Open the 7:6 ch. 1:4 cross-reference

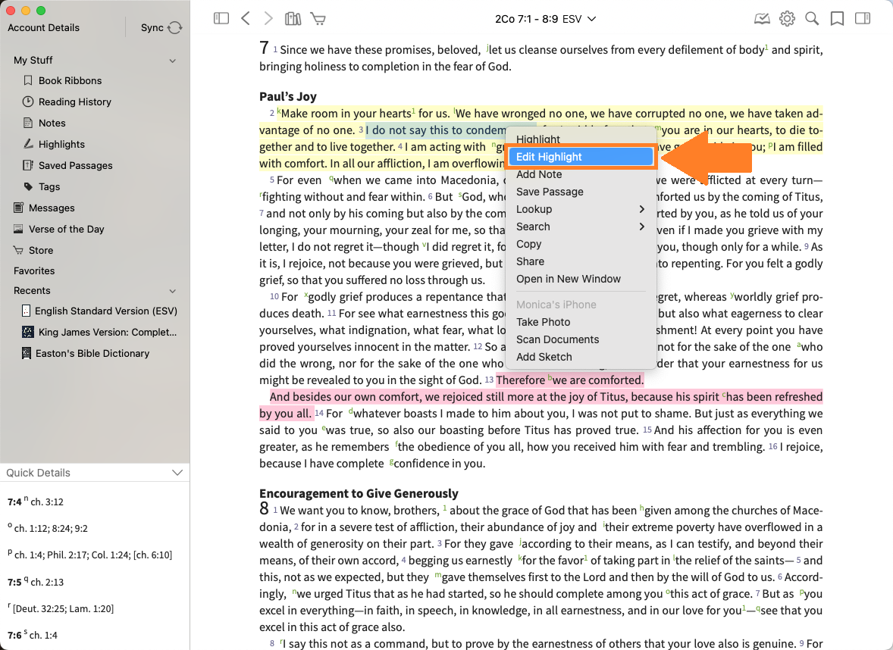(x=43, y=635)
